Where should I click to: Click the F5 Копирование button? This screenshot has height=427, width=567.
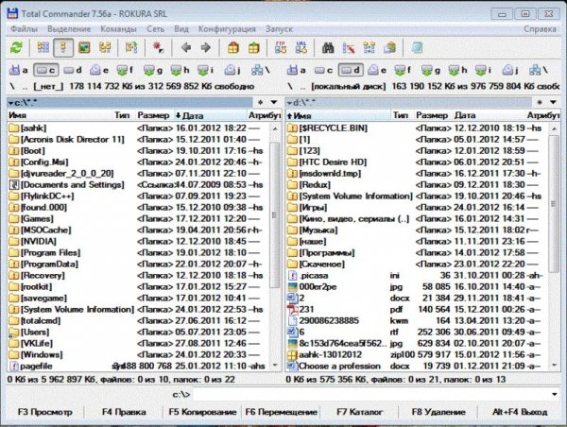pyautogui.click(x=202, y=412)
